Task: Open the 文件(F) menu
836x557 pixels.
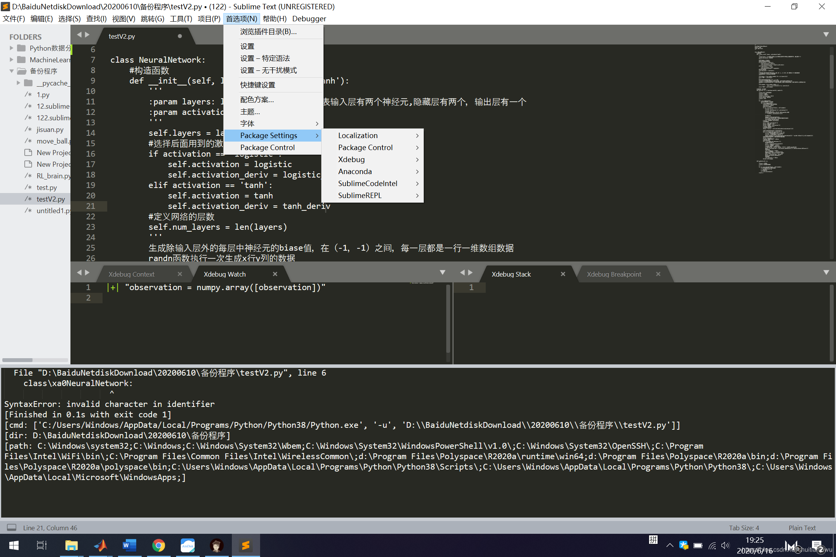Action: point(14,19)
